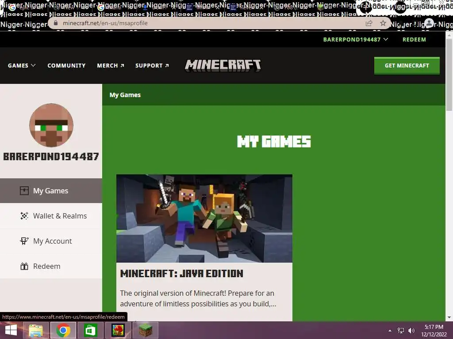This screenshot has height=339, width=453.
Task: Select Redeem in the sidebar
Action: [x=51, y=266]
